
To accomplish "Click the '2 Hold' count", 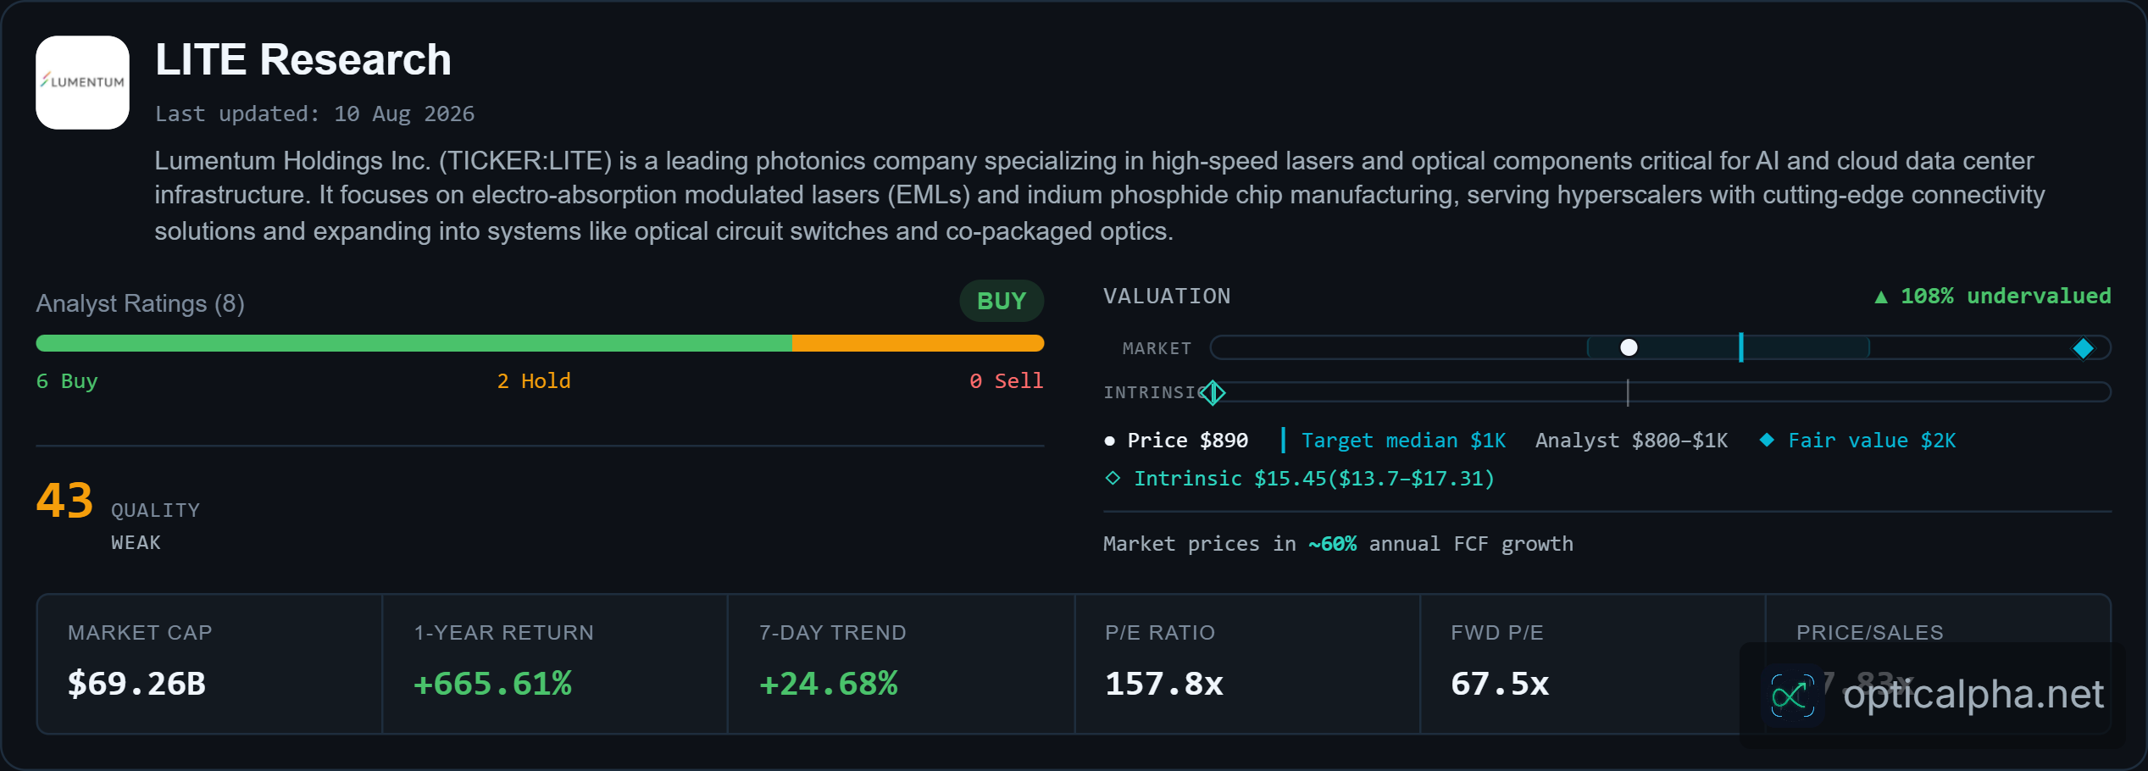I will tap(534, 381).
